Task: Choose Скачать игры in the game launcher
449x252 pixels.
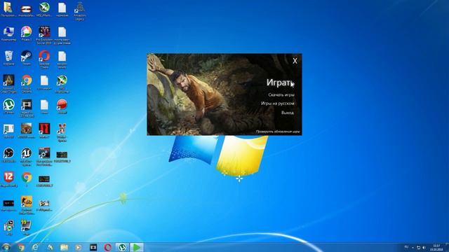Action: pyautogui.click(x=281, y=94)
